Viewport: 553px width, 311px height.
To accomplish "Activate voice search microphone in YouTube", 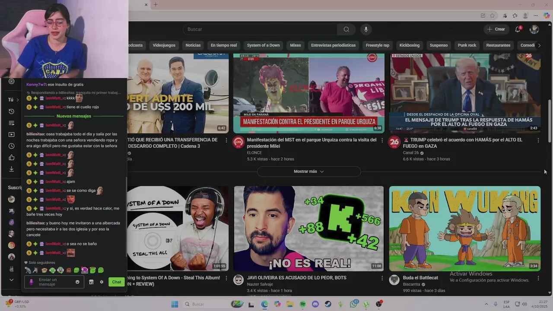I will [366, 29].
